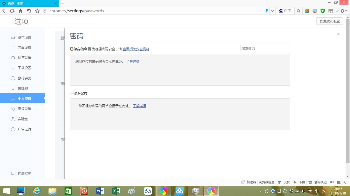Viewport: 350px width, 196px height.
Task: Open the colorful four-squares apps extension icon
Action: click(x=307, y=11)
